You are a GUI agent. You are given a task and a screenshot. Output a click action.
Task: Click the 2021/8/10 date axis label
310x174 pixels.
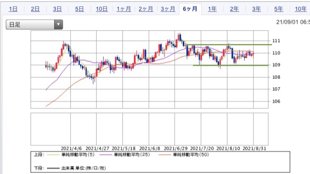pos(228,148)
